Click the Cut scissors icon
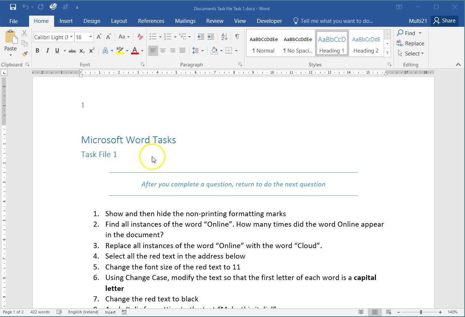The image size is (465, 317). coord(24,33)
